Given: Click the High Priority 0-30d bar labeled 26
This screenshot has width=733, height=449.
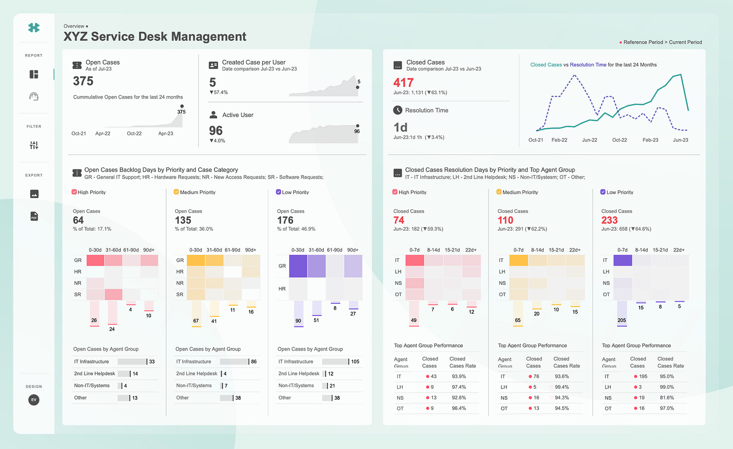Looking at the screenshot, I should 94,314.
